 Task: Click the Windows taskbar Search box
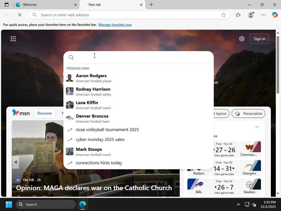point(46,204)
